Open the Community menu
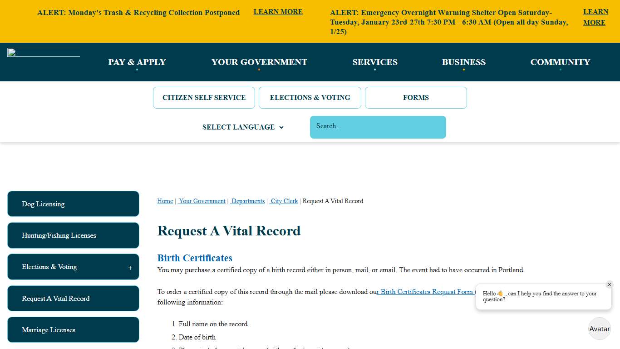 [560, 62]
